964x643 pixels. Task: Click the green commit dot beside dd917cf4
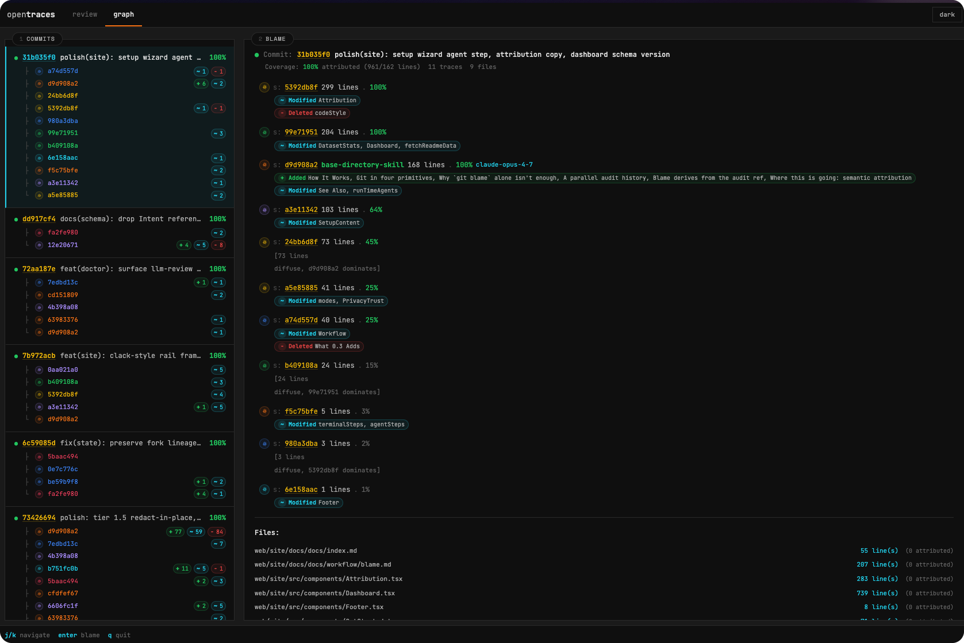(x=16, y=219)
